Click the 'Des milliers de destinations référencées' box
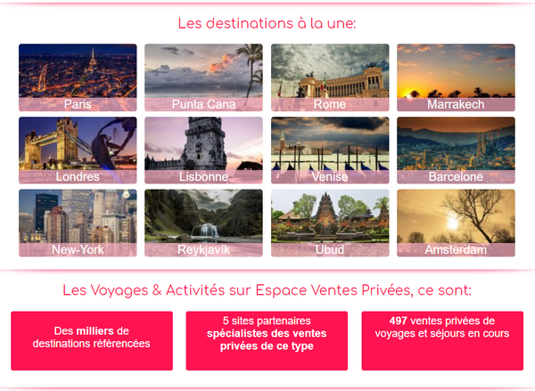535x391 pixels. click(x=92, y=340)
